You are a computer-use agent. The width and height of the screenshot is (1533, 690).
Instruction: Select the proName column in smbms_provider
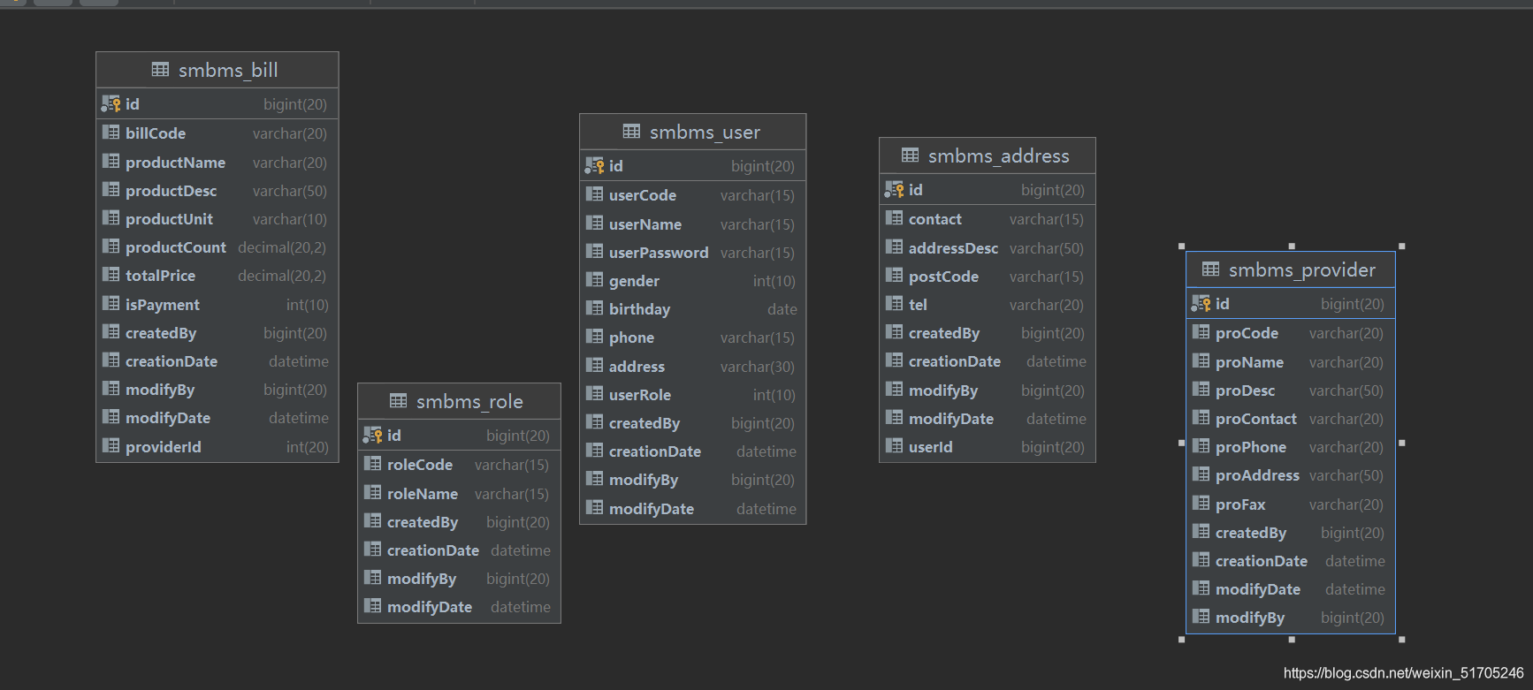(x=1291, y=362)
